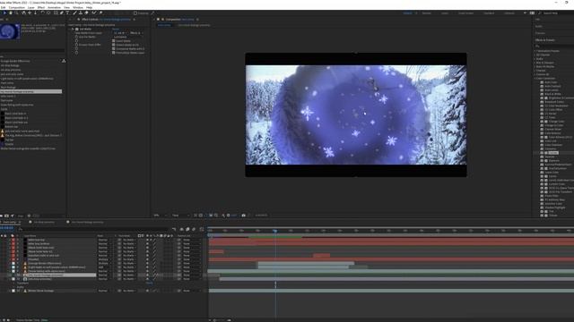Open blending mode dropdown of layer 1

104,240
